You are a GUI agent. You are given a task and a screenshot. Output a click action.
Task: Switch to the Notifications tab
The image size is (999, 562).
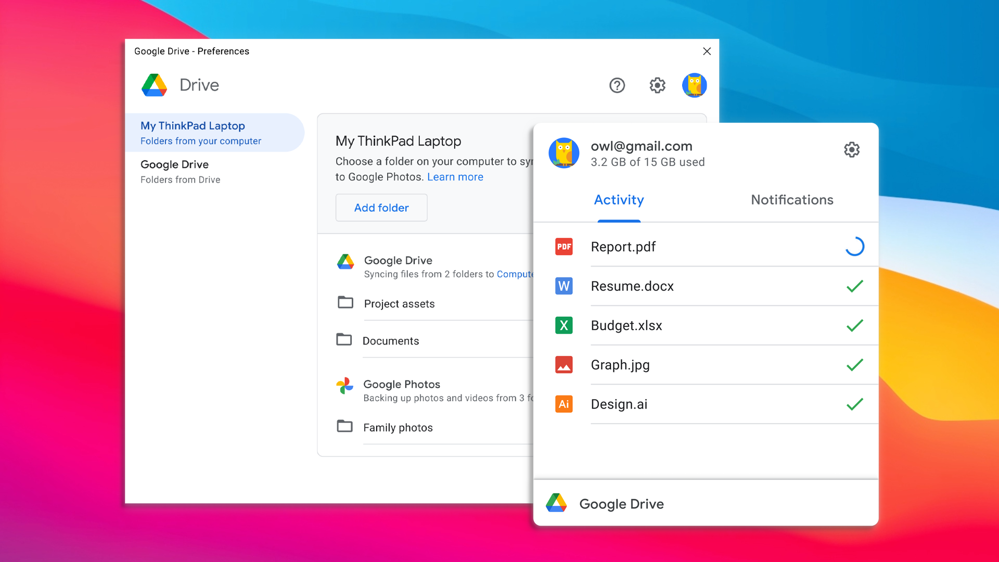pyautogui.click(x=791, y=200)
